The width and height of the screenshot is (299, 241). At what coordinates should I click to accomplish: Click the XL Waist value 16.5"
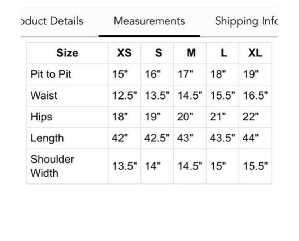pyautogui.click(x=255, y=96)
